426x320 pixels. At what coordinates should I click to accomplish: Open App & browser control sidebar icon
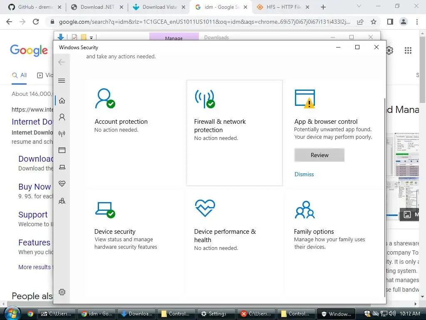tap(62, 150)
